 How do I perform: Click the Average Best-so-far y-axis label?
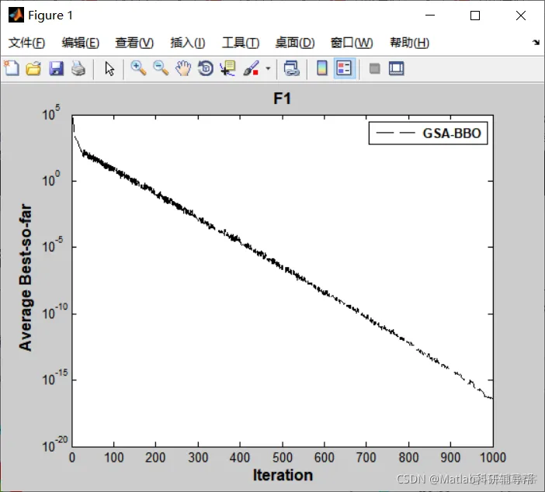(26, 277)
